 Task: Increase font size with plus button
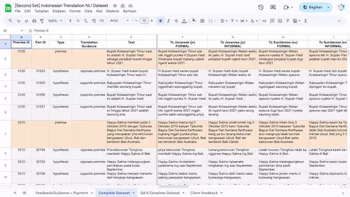[x=152, y=21]
